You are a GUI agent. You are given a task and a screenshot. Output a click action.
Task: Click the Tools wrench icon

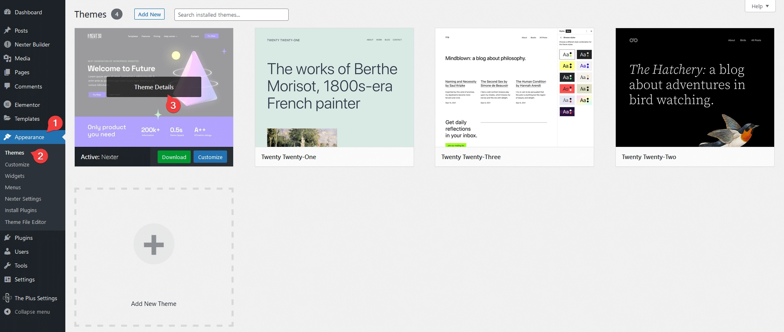(x=7, y=266)
